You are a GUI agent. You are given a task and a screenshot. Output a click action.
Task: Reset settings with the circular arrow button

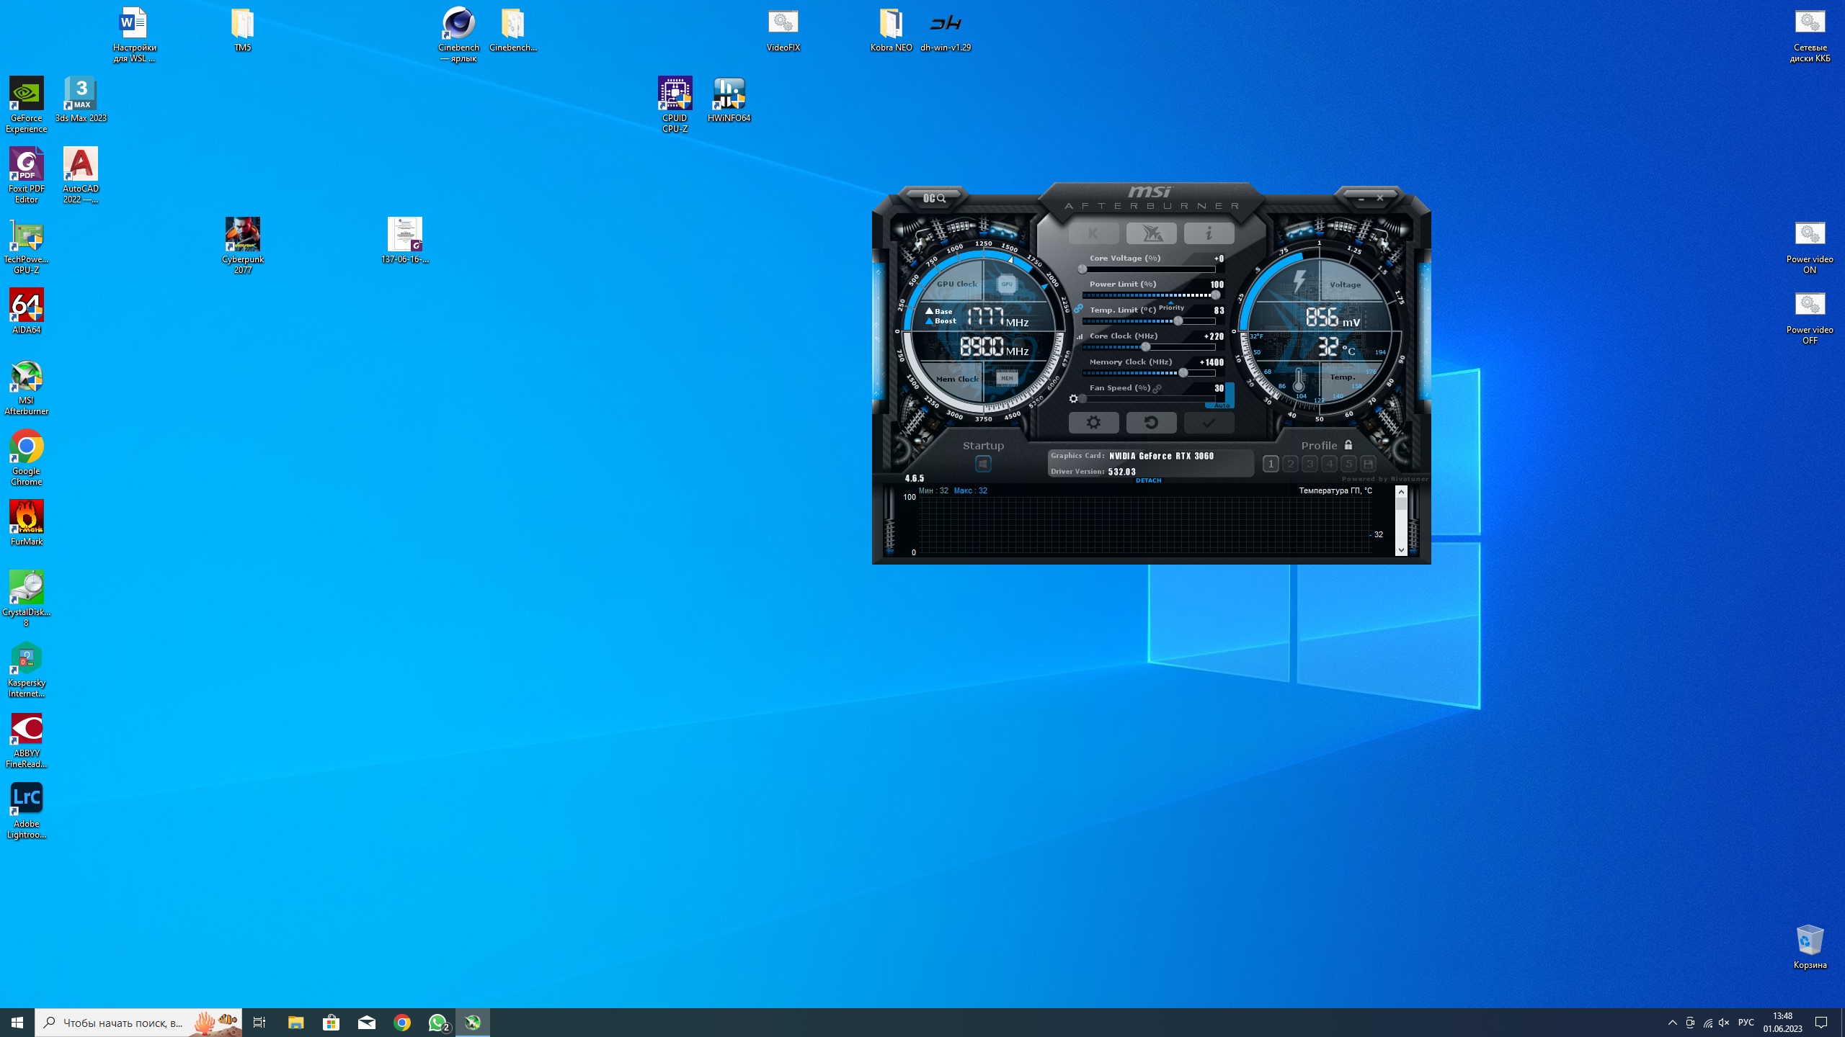[1151, 423]
